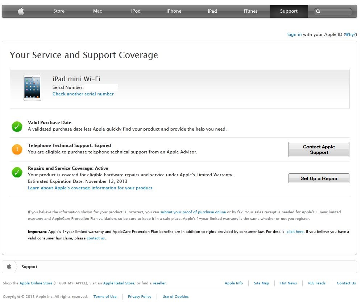Follow the click here link
The height and width of the screenshot is (304, 361).
(295, 232)
